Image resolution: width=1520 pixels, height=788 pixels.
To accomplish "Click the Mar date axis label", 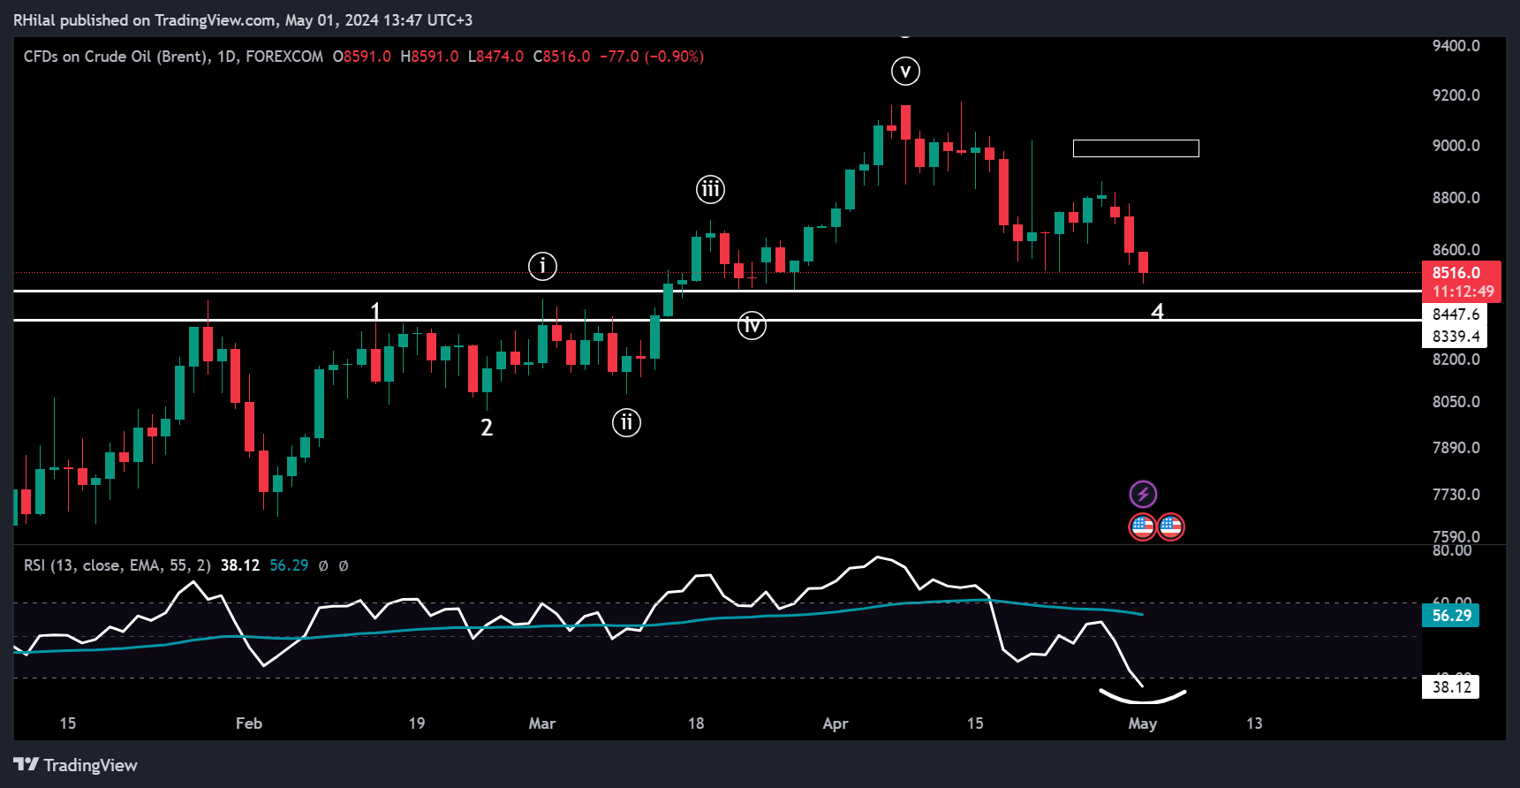I will [542, 724].
